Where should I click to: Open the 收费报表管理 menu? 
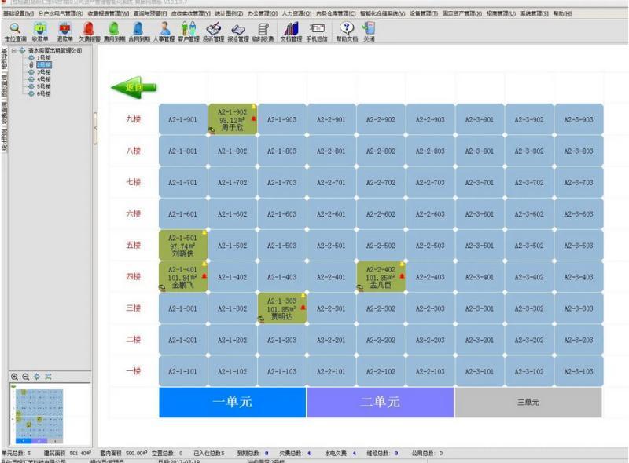click(x=109, y=13)
